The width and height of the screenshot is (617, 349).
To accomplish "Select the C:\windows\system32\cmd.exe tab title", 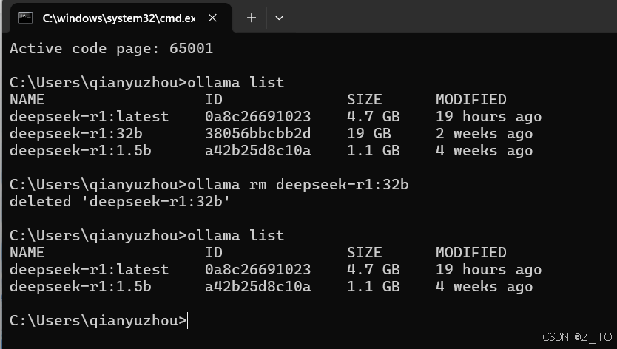I will pyautogui.click(x=118, y=18).
